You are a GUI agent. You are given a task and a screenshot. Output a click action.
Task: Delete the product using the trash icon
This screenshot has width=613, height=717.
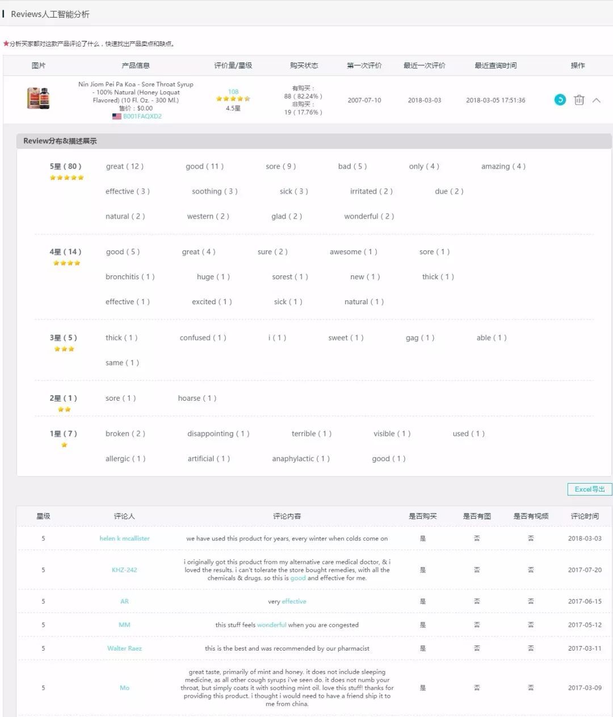point(579,100)
